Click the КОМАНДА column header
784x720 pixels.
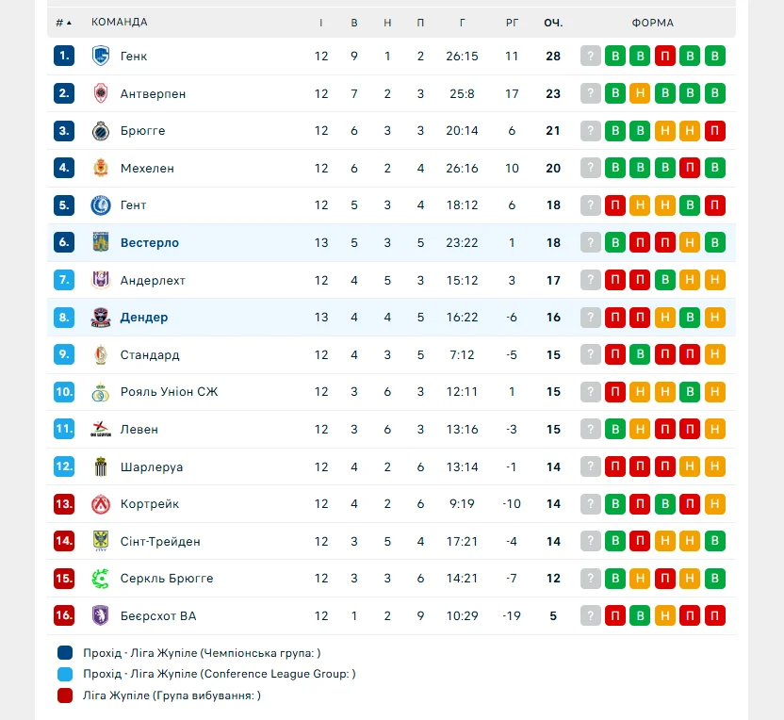(120, 23)
